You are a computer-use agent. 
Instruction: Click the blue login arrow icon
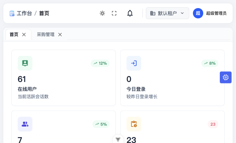tap(134, 63)
